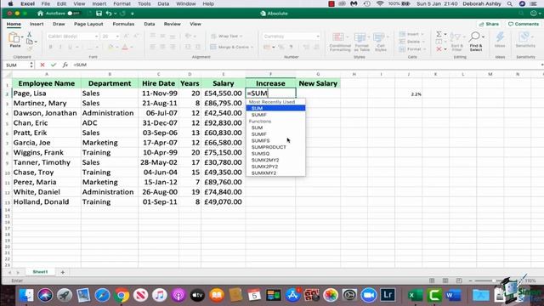Expand the Insert cells dropdown
Screen dimensions: 544x306
422,34
